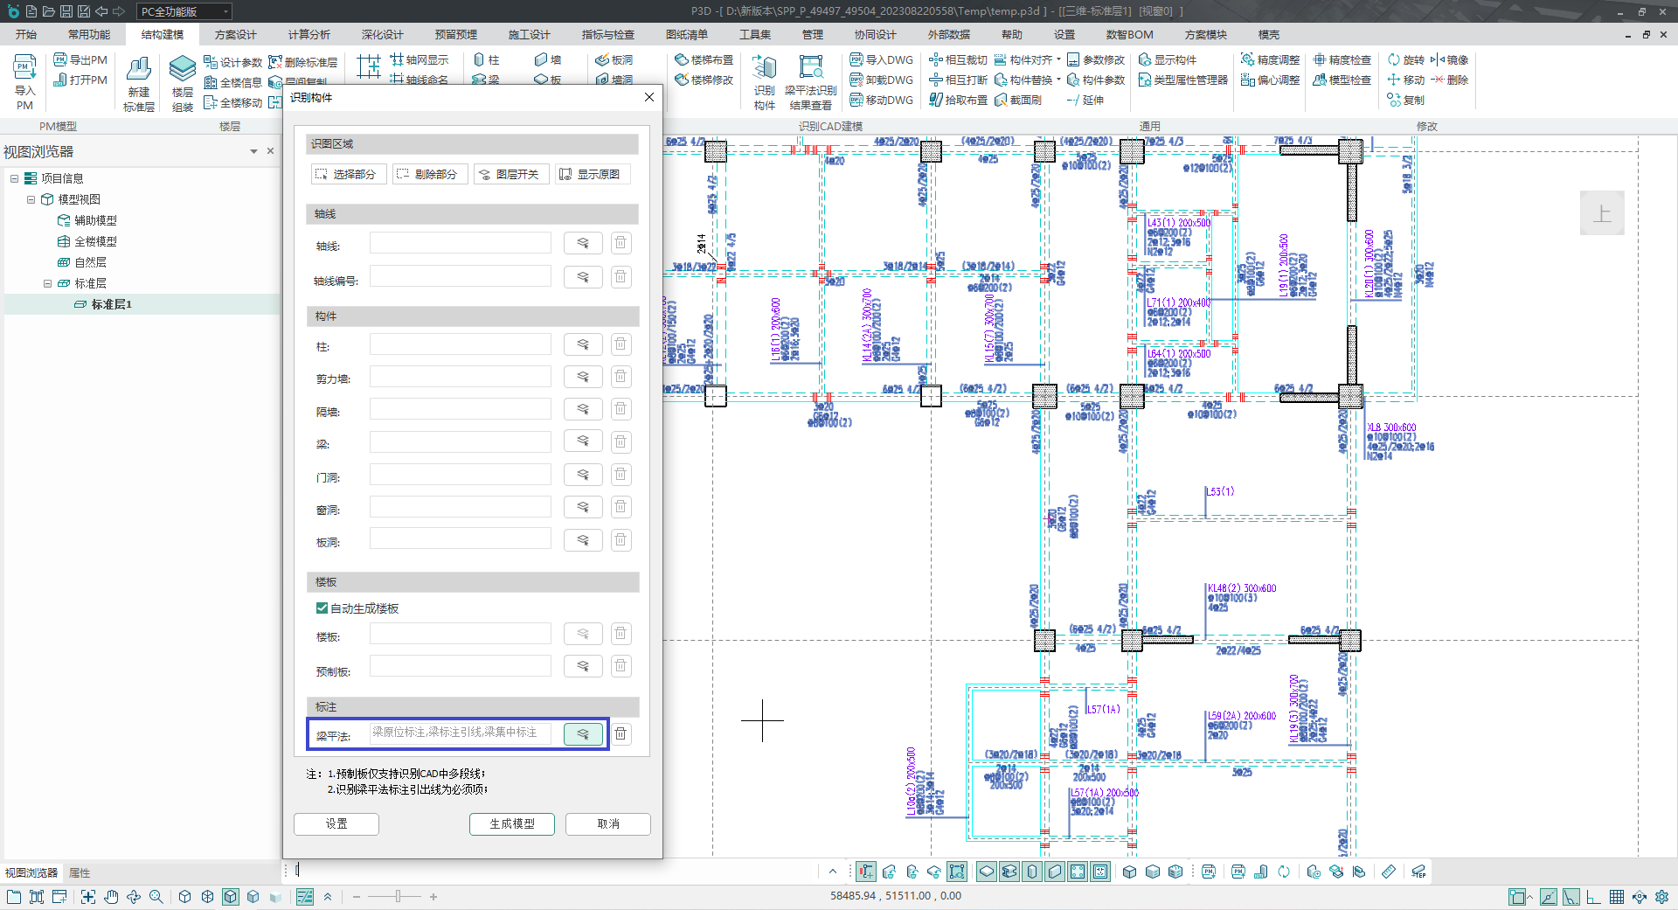Collapse the 模型视图 tree node
This screenshot has width=1678, height=910.
31,199
